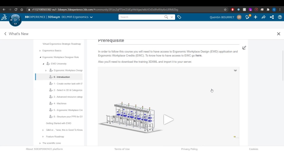Open 'Getting Started with EWD' page
Screen dimensions: 284x152
pyautogui.click(x=59, y=123)
